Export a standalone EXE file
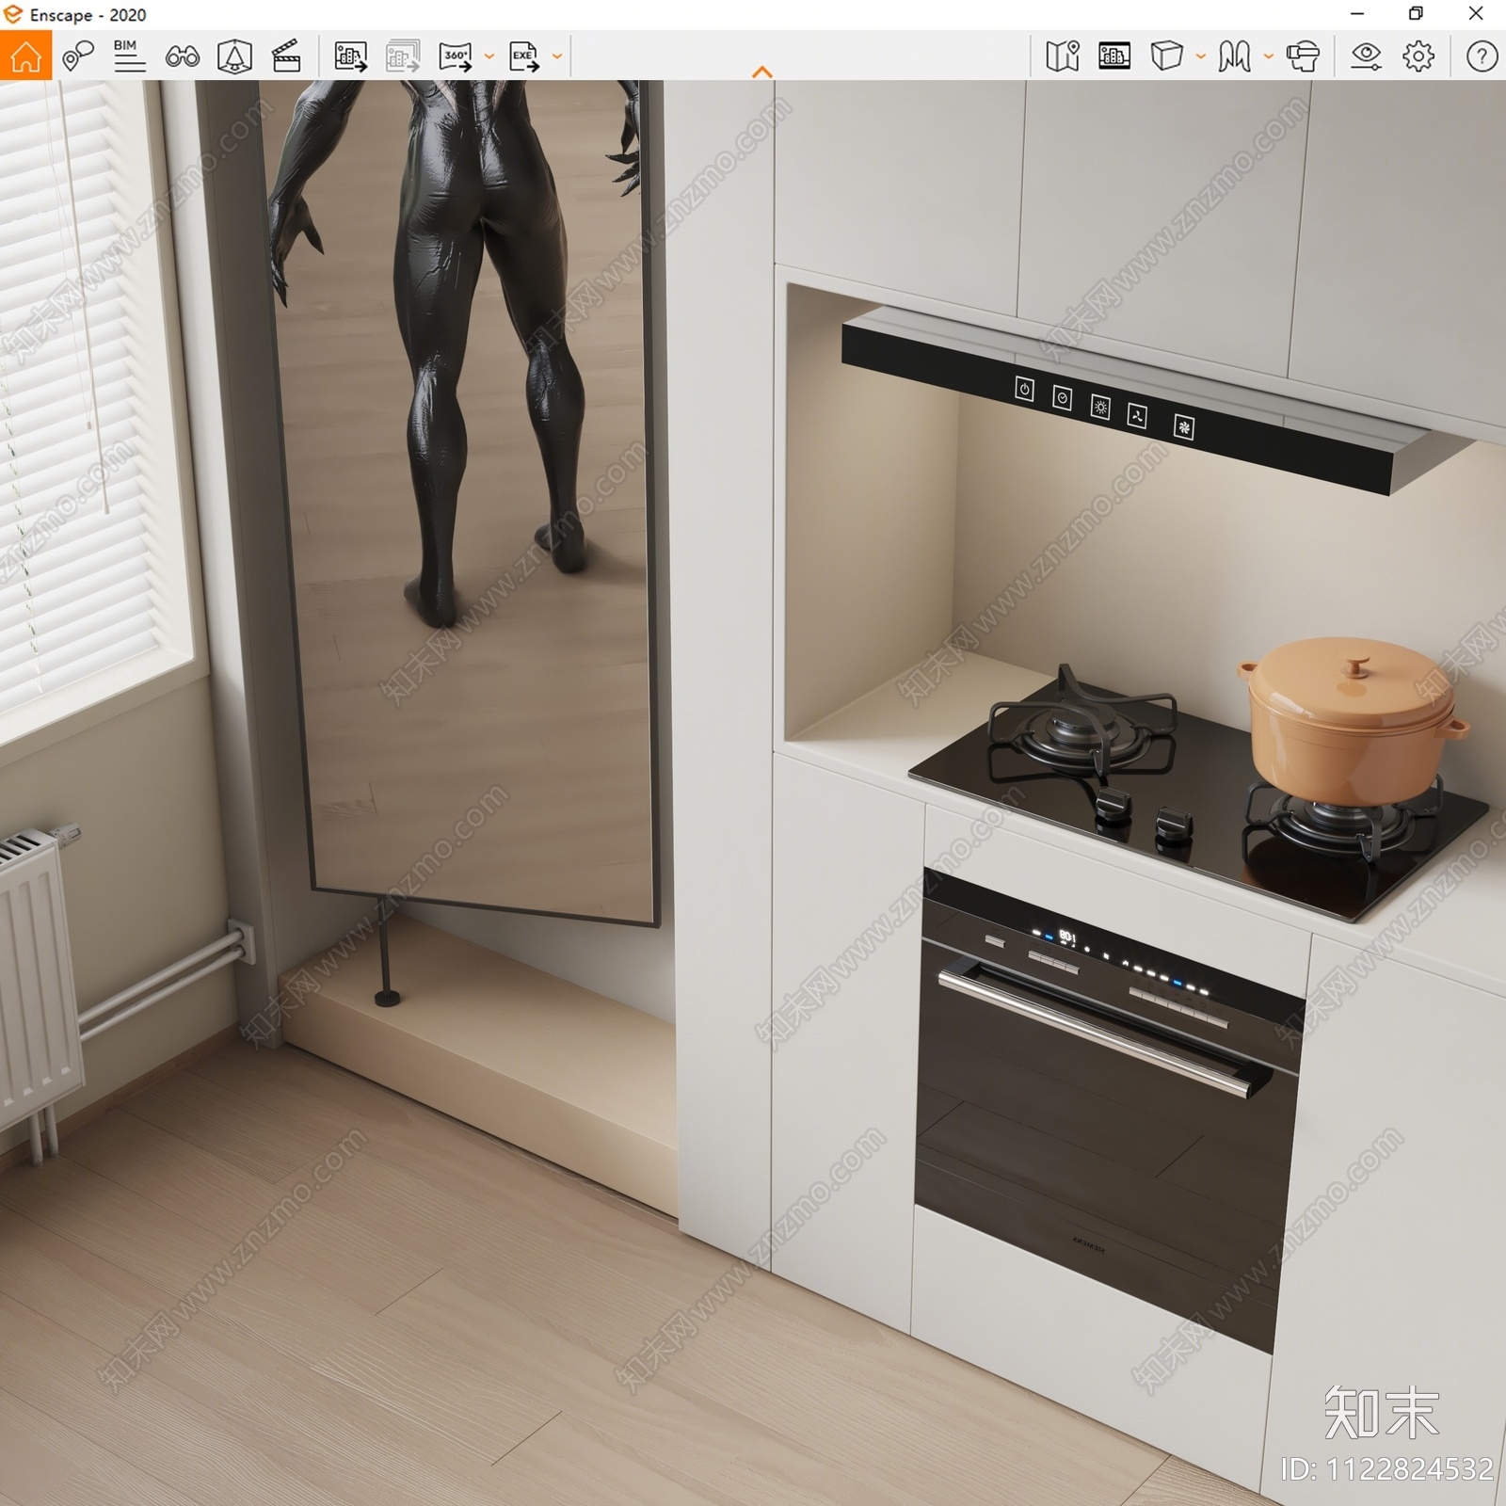The image size is (1506, 1506). [x=523, y=56]
